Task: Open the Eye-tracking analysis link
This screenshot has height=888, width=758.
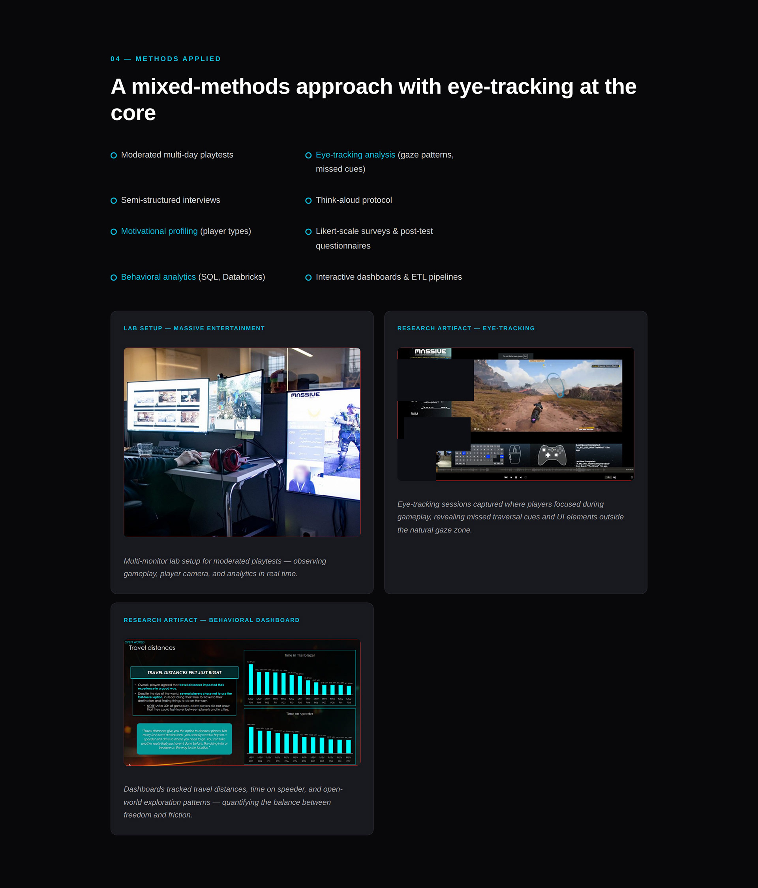Action: 355,155
